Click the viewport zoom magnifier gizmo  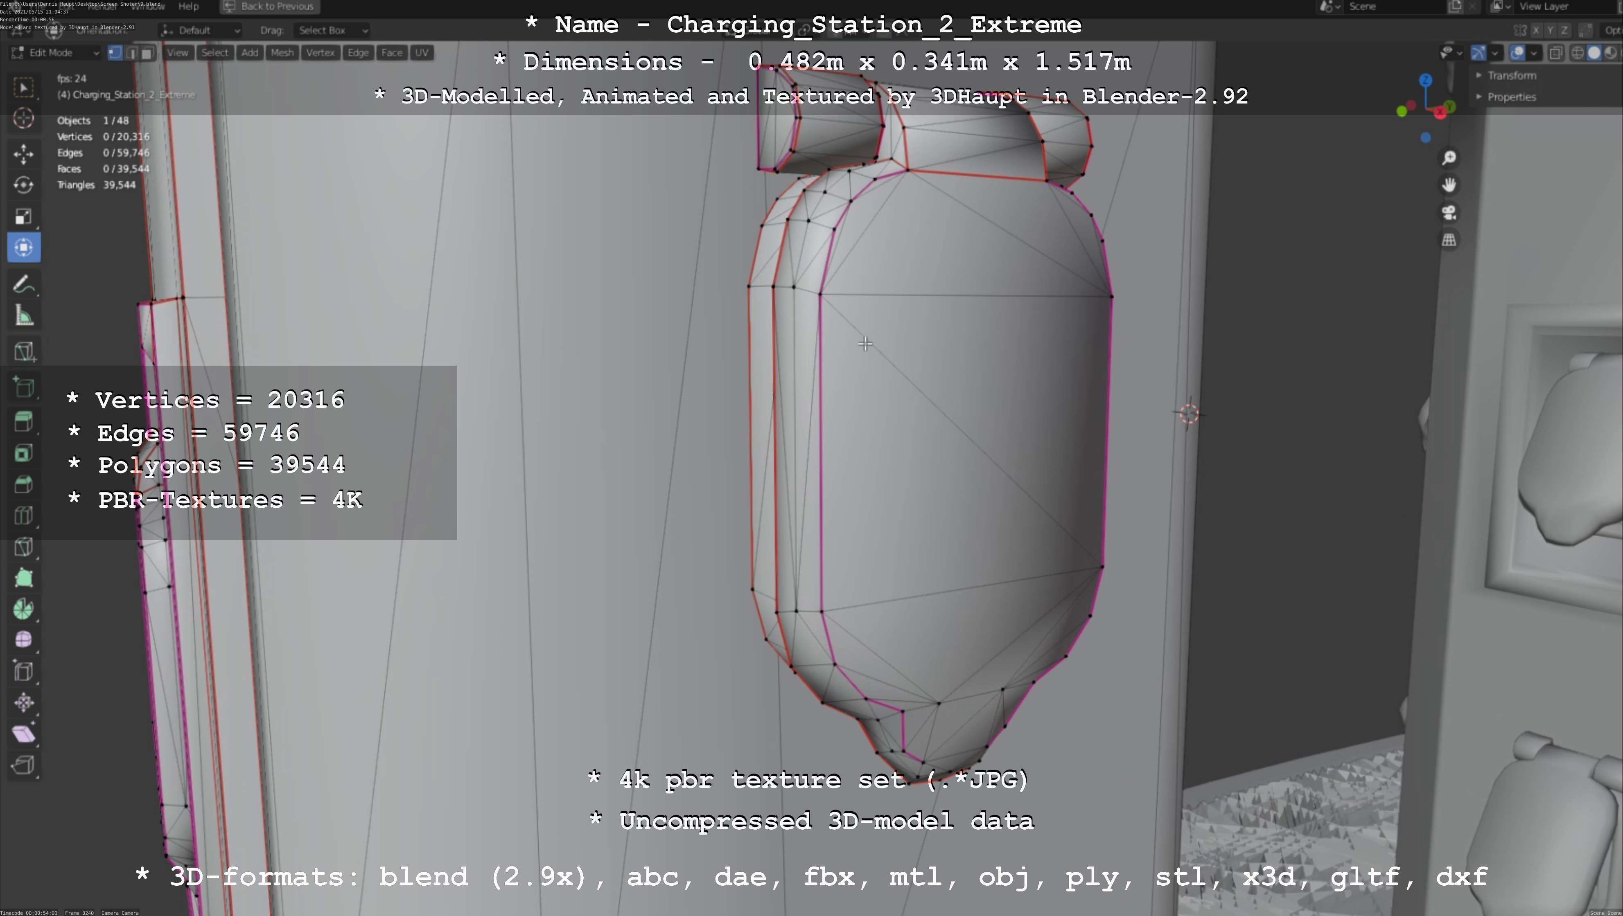1449,158
